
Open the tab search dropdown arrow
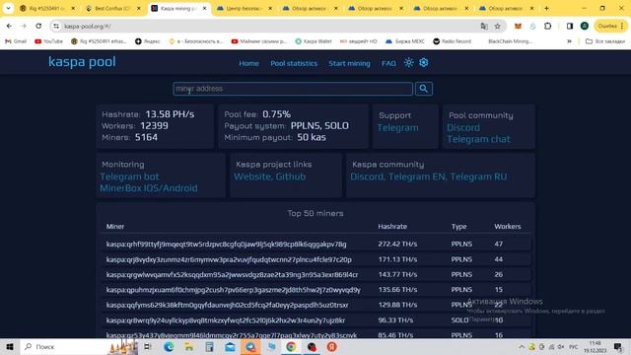coord(8,9)
